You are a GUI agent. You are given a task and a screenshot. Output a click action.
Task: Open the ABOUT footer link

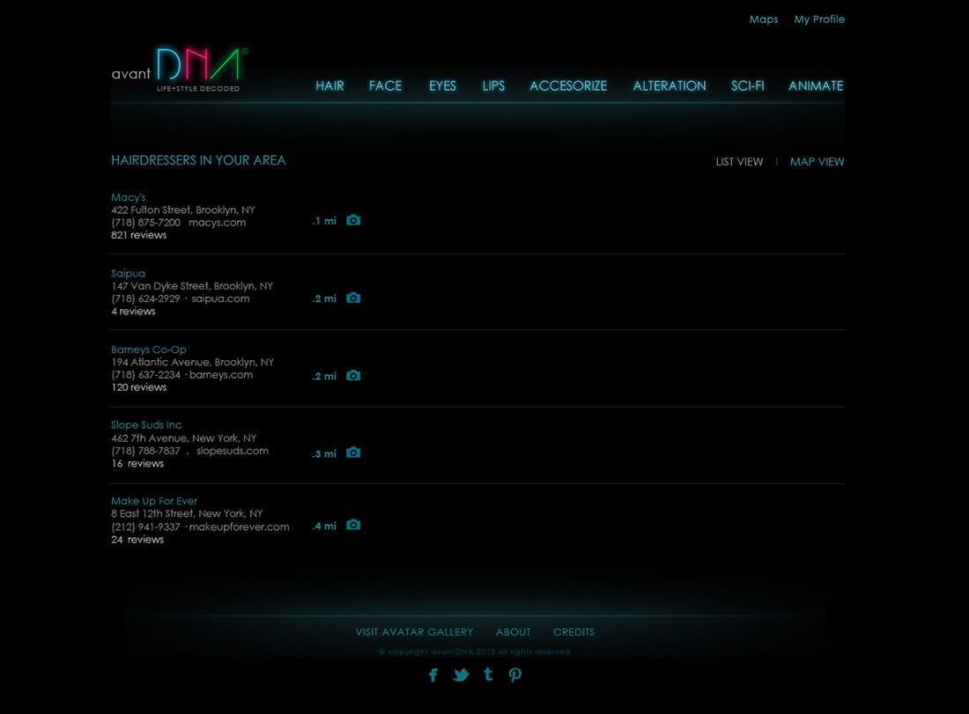513,632
